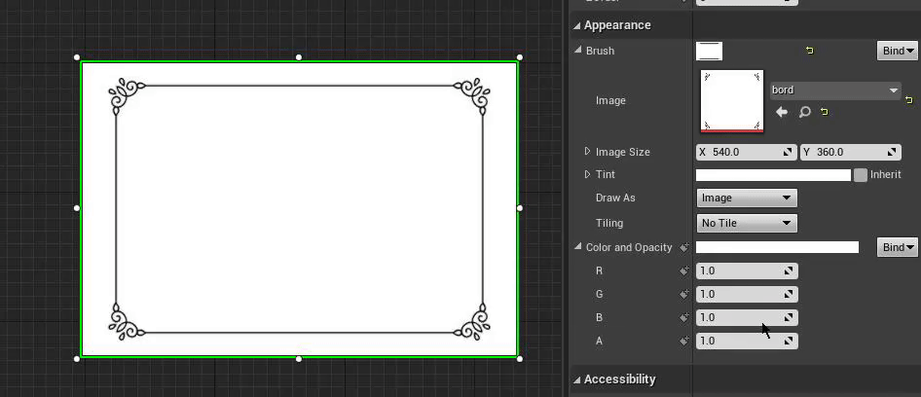
Task: Reset bord dropdown value to default
Action: pyautogui.click(x=909, y=100)
